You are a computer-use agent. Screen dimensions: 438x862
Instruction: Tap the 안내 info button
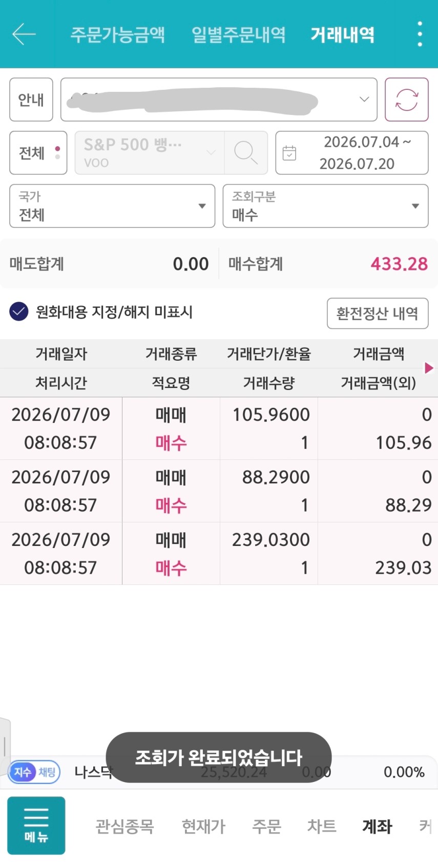click(31, 100)
